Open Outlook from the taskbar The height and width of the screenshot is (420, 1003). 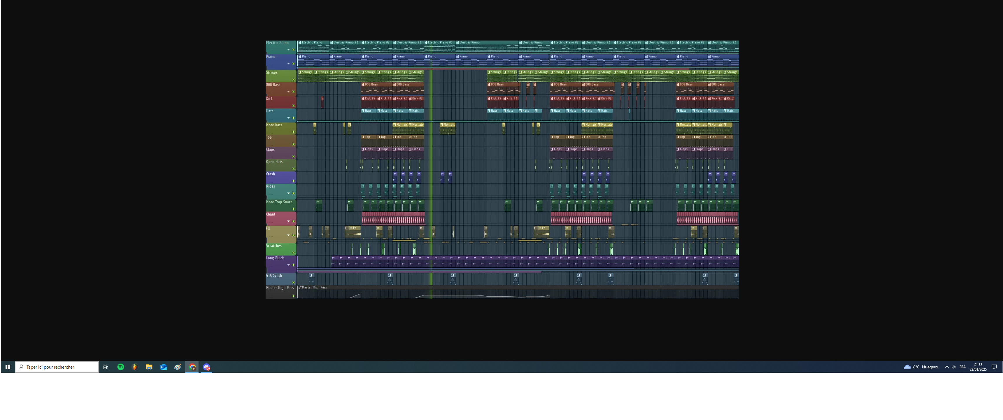[164, 367]
